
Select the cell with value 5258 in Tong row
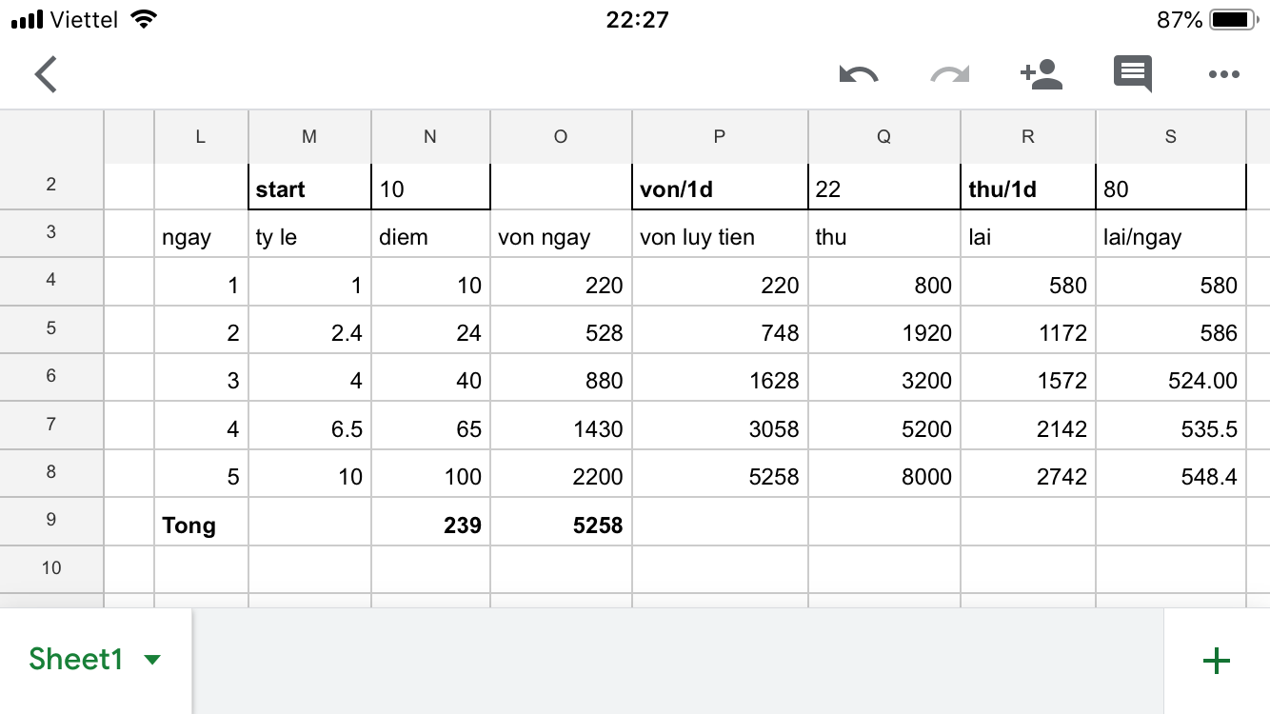[561, 522]
